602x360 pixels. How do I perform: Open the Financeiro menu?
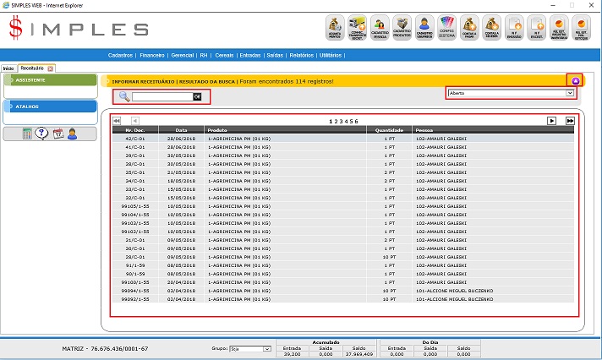point(152,55)
